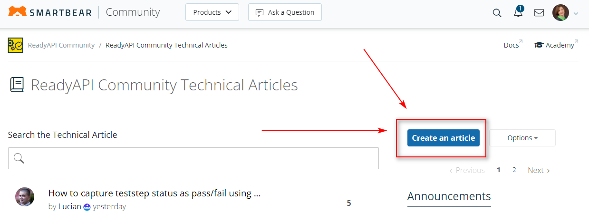Click the Academy graduation cap icon
The width and height of the screenshot is (589, 213).
539,45
